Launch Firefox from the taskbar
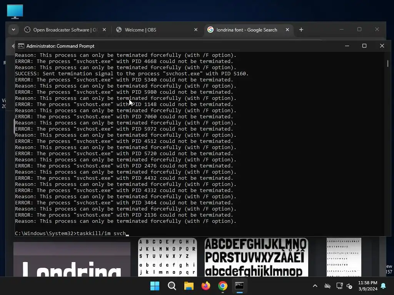The width and height of the screenshot is (394, 295). (206, 286)
